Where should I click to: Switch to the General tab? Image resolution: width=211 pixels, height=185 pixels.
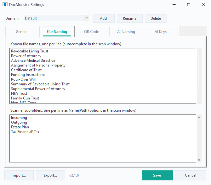click(x=22, y=32)
